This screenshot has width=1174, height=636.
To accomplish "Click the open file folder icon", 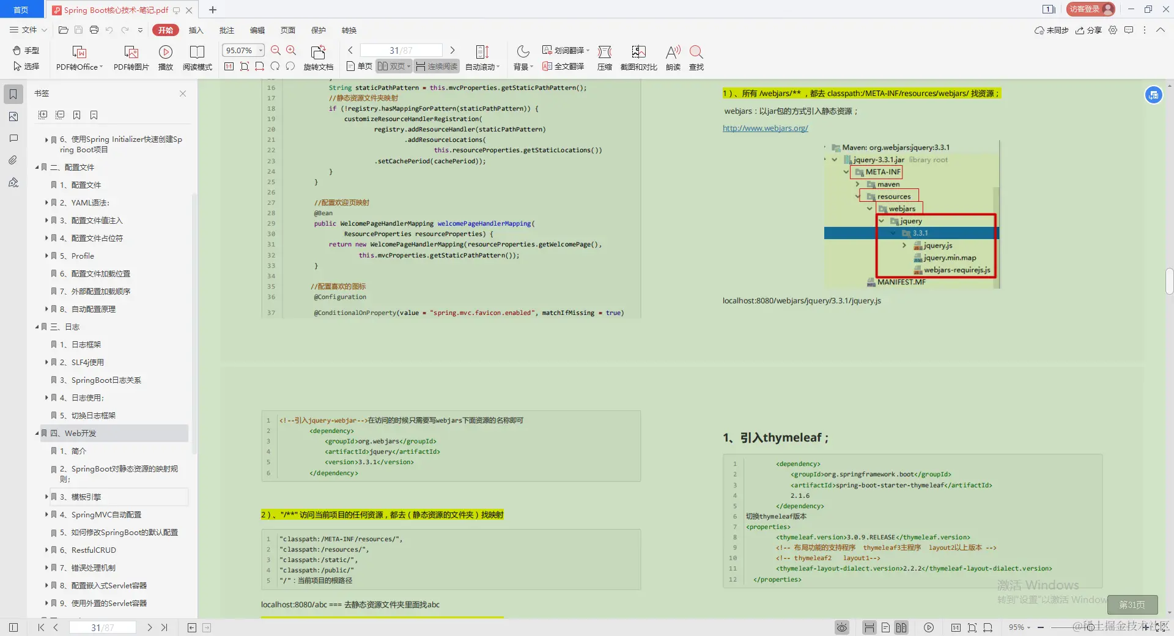I will [63, 30].
